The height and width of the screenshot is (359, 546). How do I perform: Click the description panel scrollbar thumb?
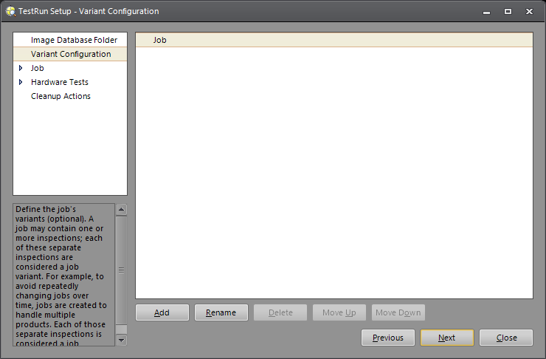[x=122, y=270]
